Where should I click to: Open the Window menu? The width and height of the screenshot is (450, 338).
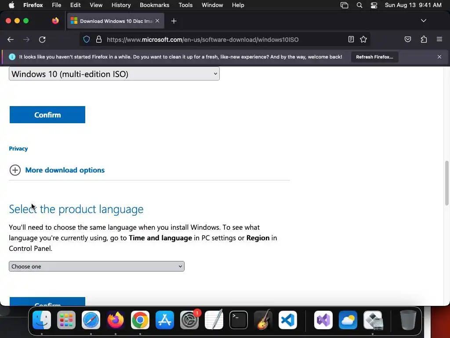[212, 5]
